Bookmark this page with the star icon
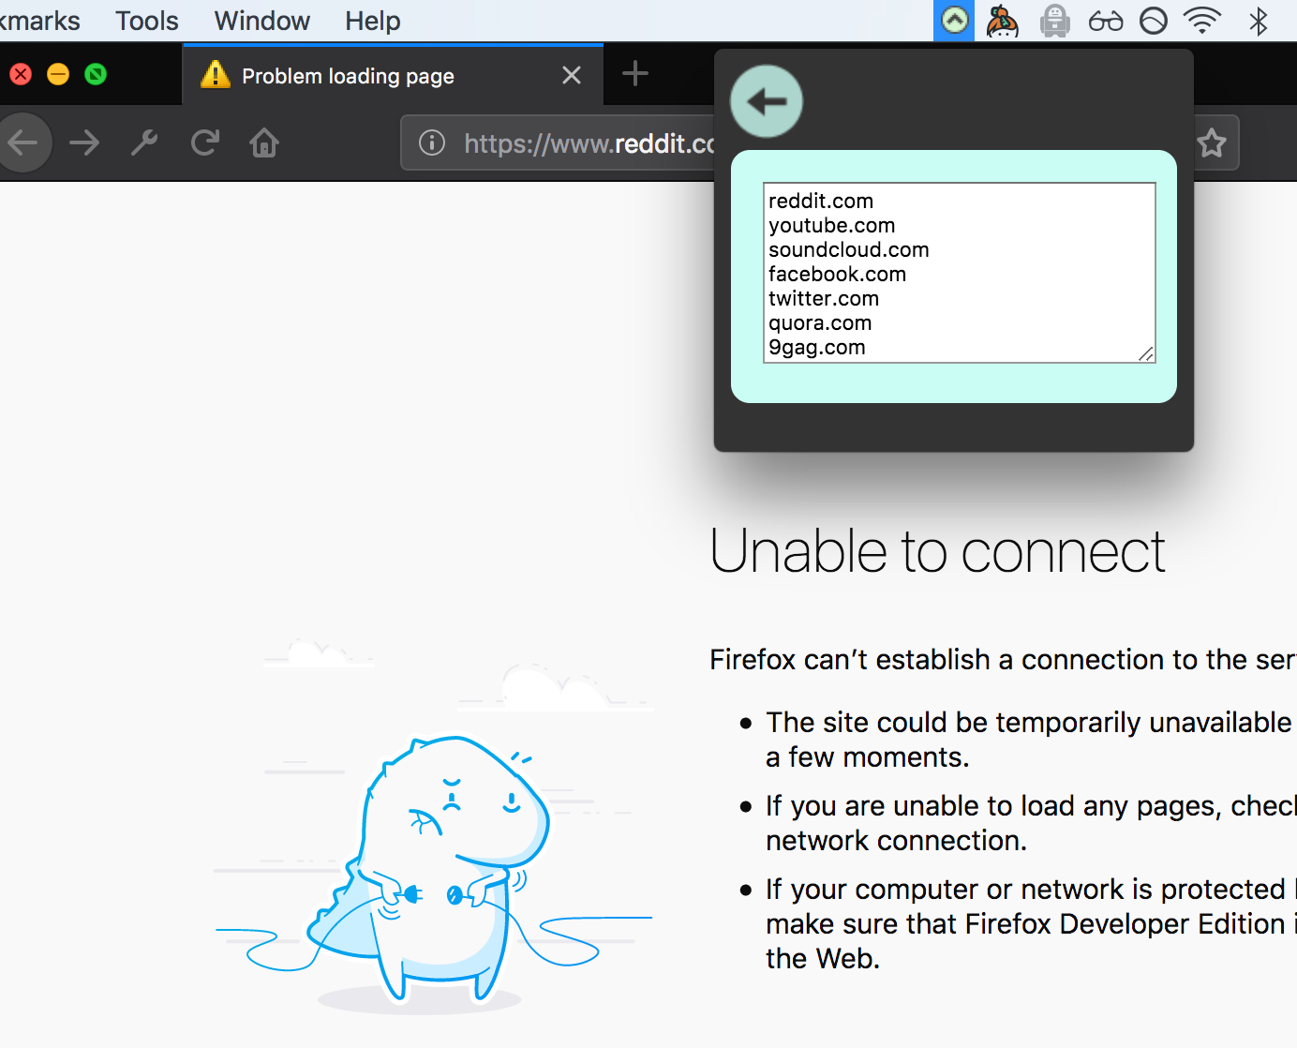The width and height of the screenshot is (1297, 1048). click(x=1212, y=143)
